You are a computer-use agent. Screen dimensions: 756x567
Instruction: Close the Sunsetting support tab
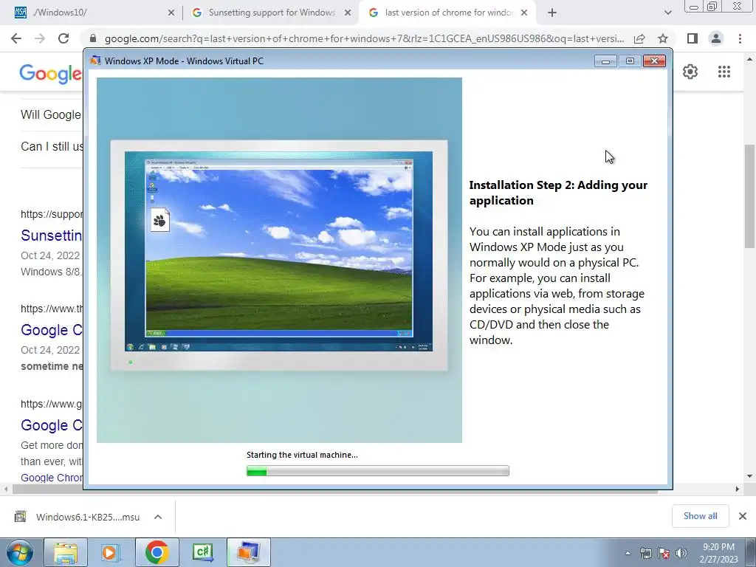[x=348, y=13]
